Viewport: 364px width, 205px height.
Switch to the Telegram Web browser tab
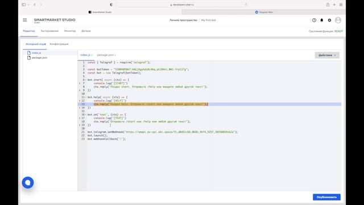point(264,12)
